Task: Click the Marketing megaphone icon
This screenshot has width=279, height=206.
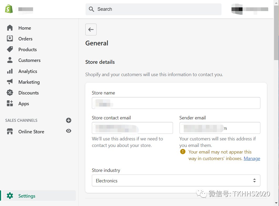Action: 10,82
